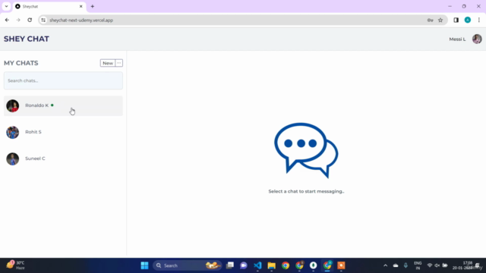Show hidden system tray icons

point(385,265)
